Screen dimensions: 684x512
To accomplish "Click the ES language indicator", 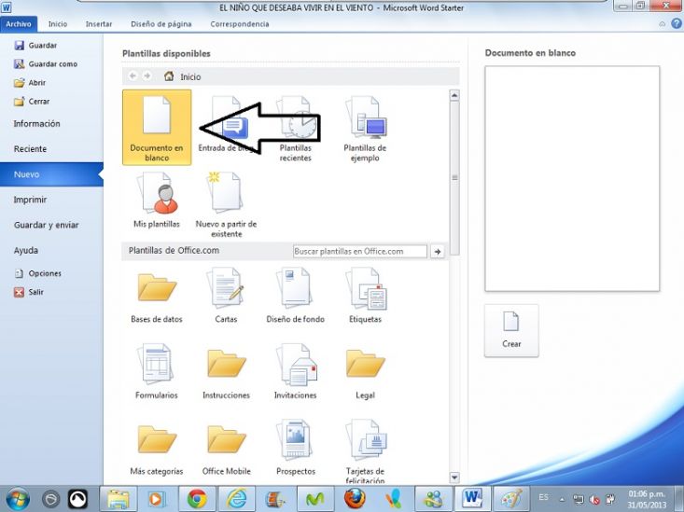I will pos(543,497).
